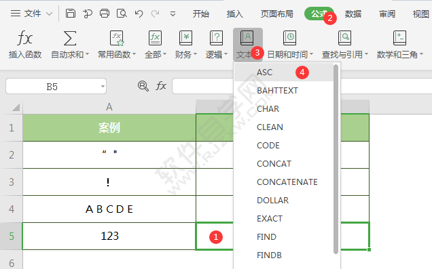Open 日期和时间 functions category
Viewport: 432px width, 269px height.
tap(290, 45)
